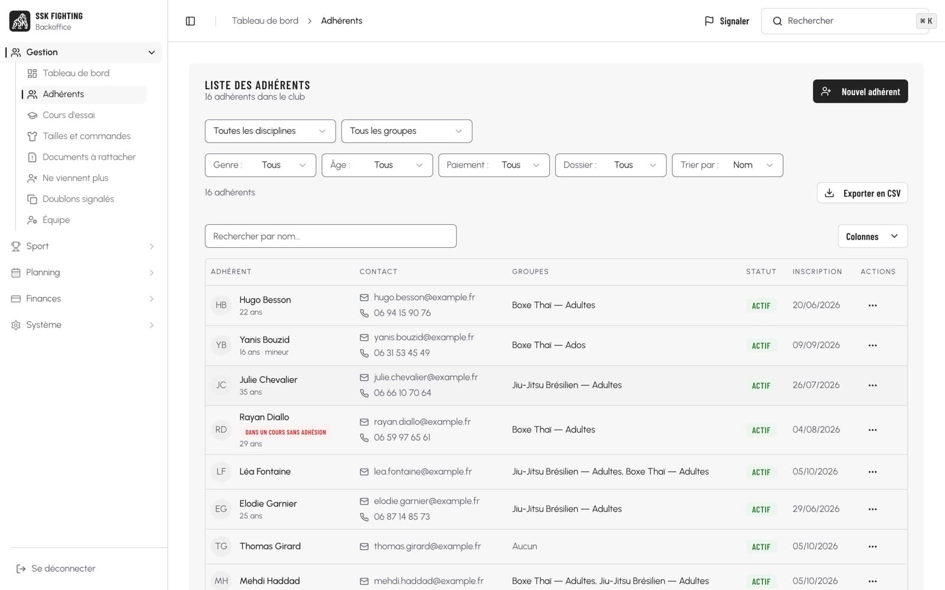Image resolution: width=945 pixels, height=590 pixels.
Task: Open Doublons signalés page
Action: click(84, 199)
